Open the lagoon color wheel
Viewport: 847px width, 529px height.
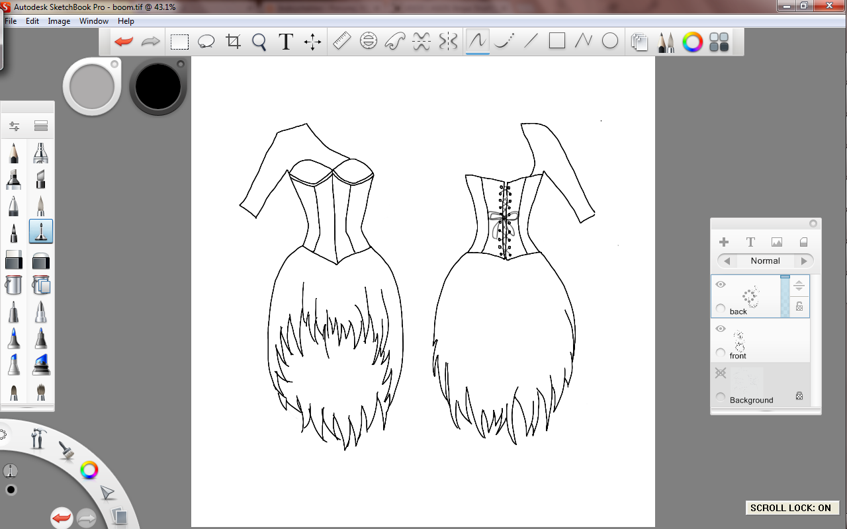click(89, 470)
